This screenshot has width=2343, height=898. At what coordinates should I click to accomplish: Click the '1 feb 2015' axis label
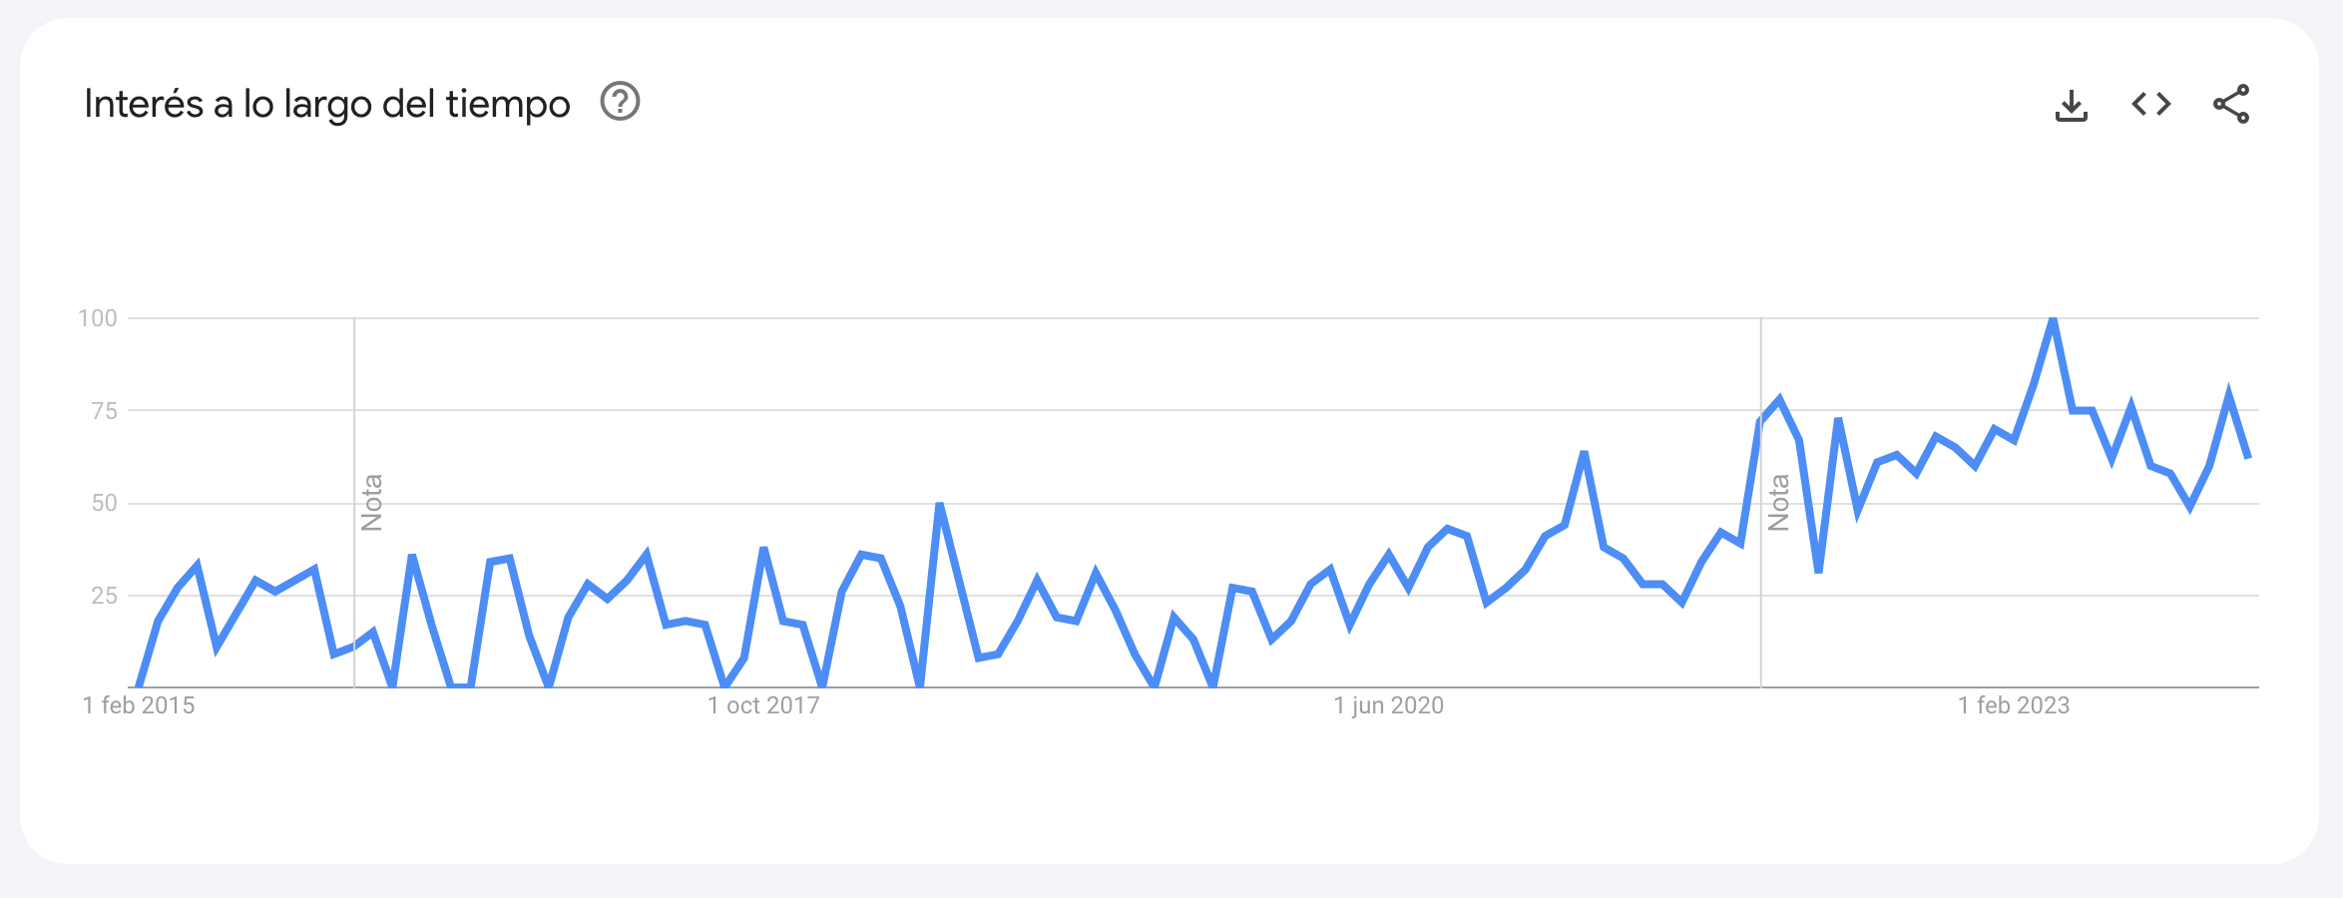click(x=139, y=705)
